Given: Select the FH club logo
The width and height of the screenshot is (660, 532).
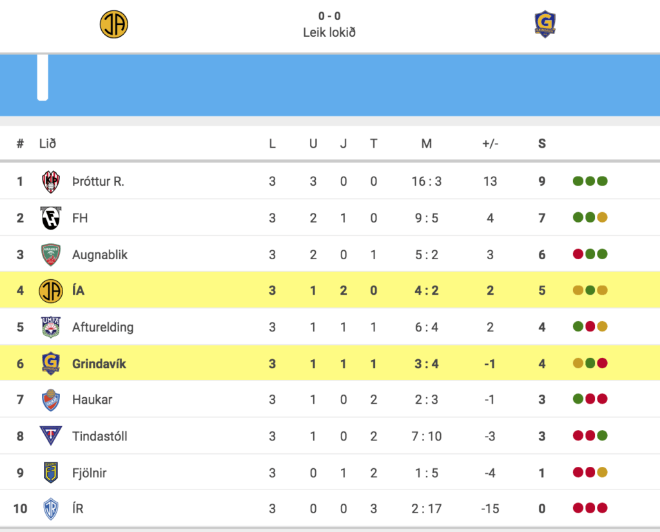Looking at the screenshot, I should click(51, 218).
